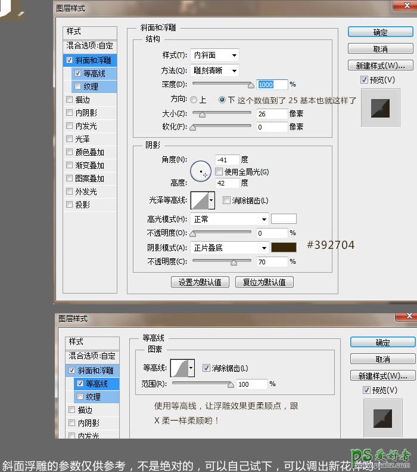Toggle 消除锯齿 checkbox in lower 等高线 dialog
The image size is (417, 472).
coord(206,368)
